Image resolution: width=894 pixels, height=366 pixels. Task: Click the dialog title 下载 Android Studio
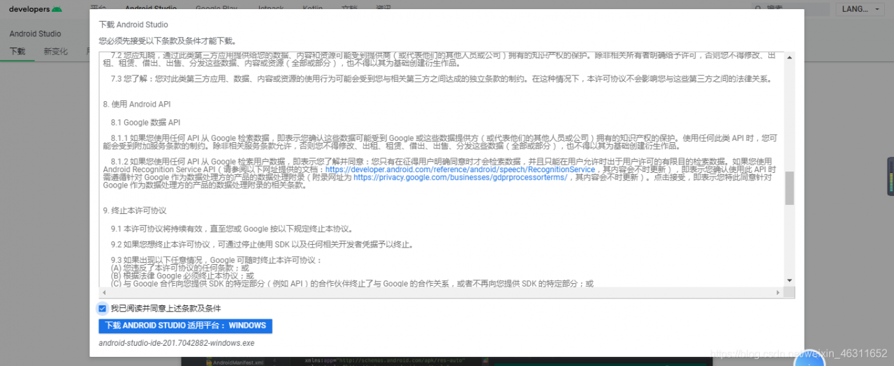[x=134, y=24]
